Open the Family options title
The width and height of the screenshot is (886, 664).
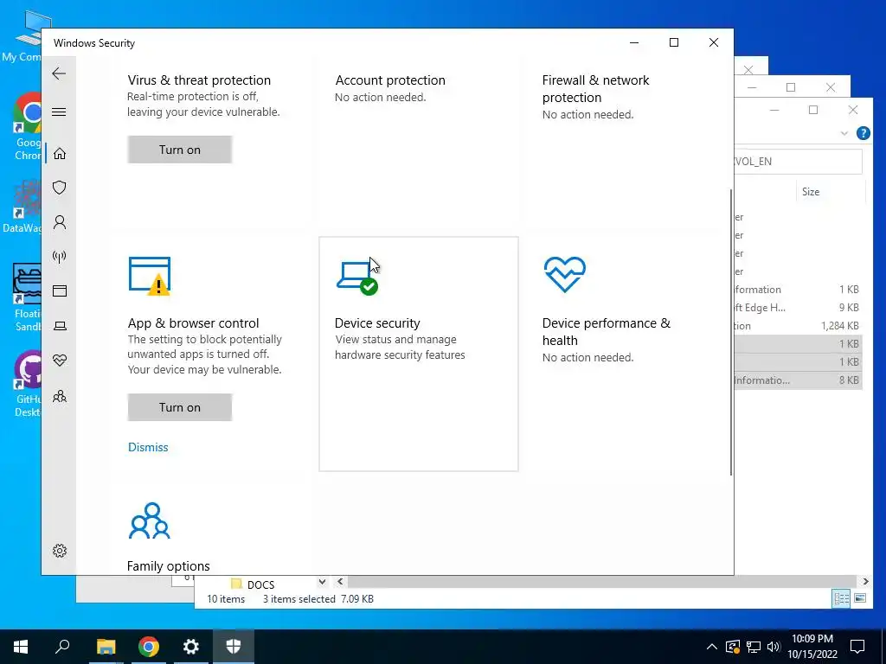[169, 566]
